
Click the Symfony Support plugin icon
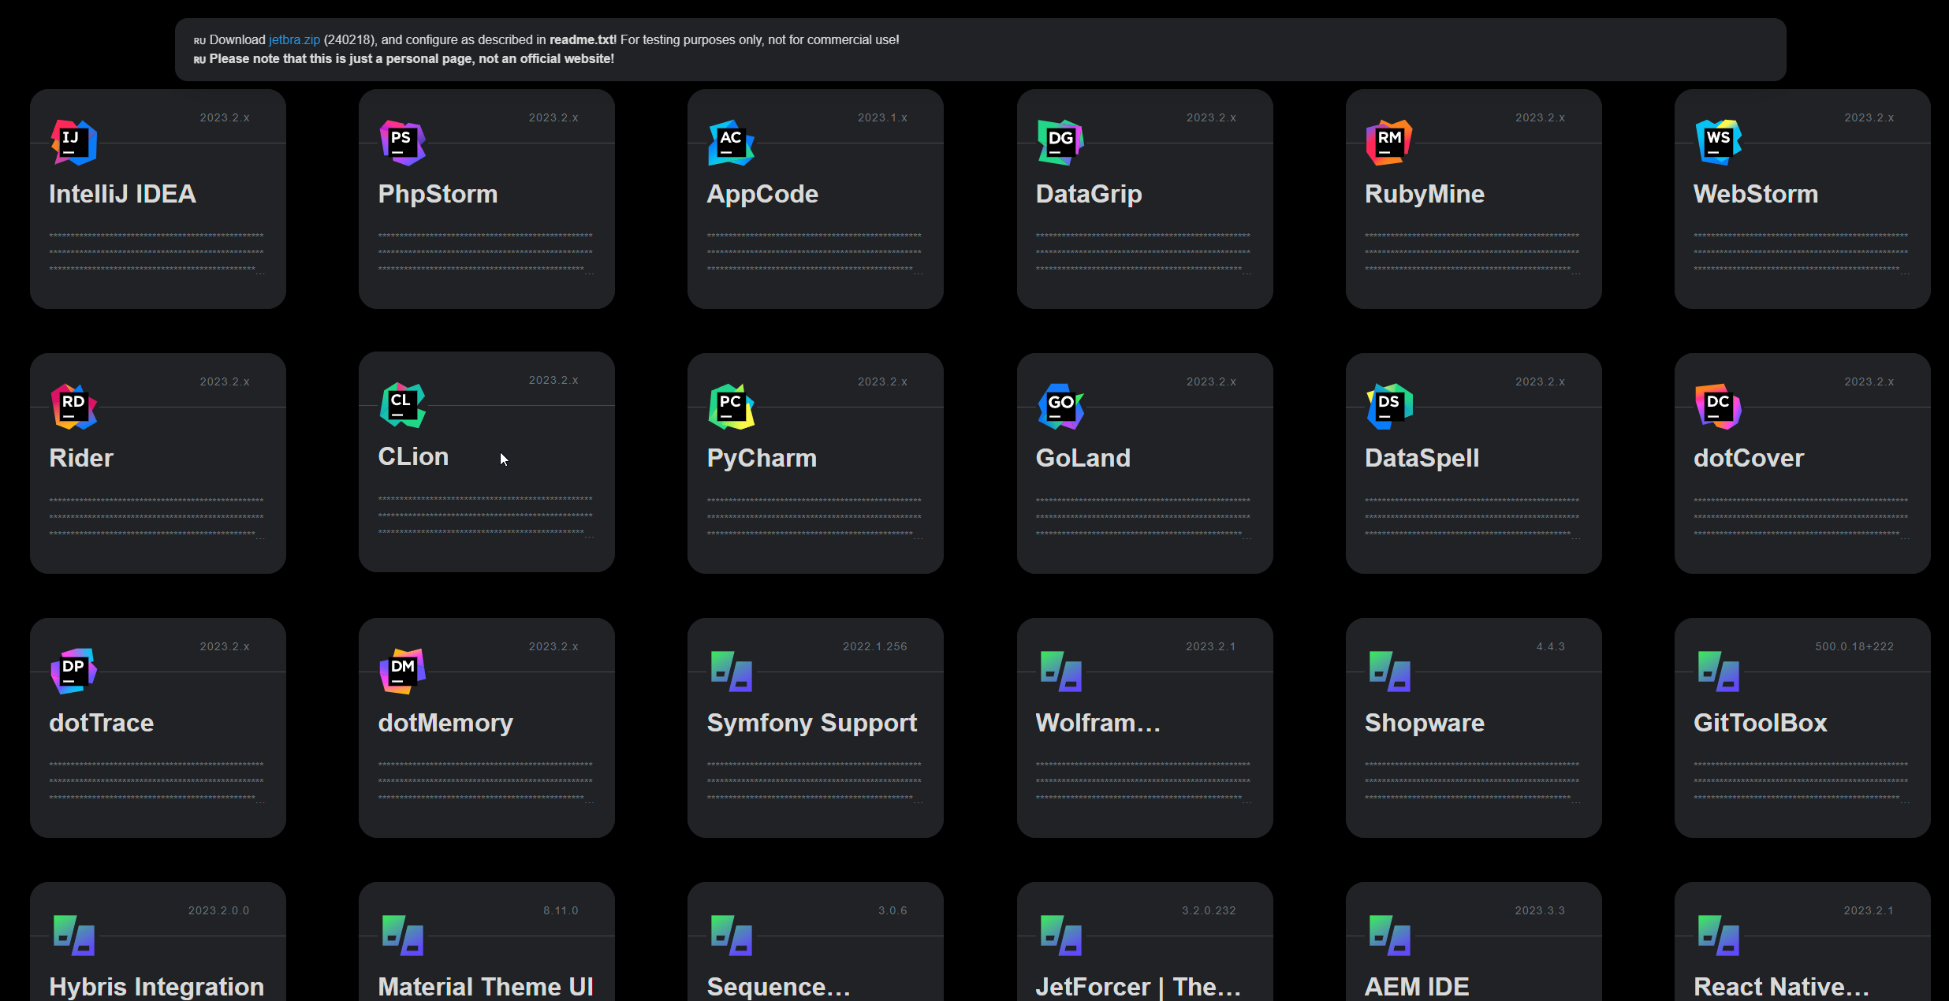pyautogui.click(x=732, y=672)
